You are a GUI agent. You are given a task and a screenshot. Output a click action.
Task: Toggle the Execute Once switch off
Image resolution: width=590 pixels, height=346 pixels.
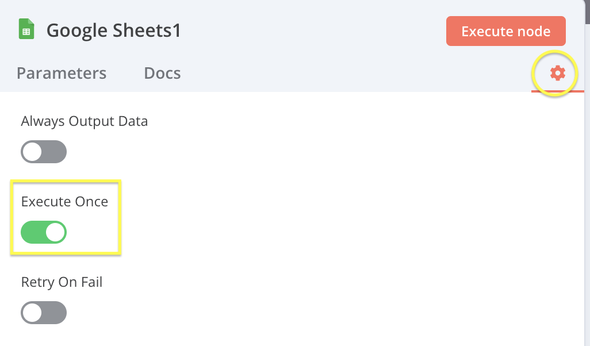[x=44, y=232]
